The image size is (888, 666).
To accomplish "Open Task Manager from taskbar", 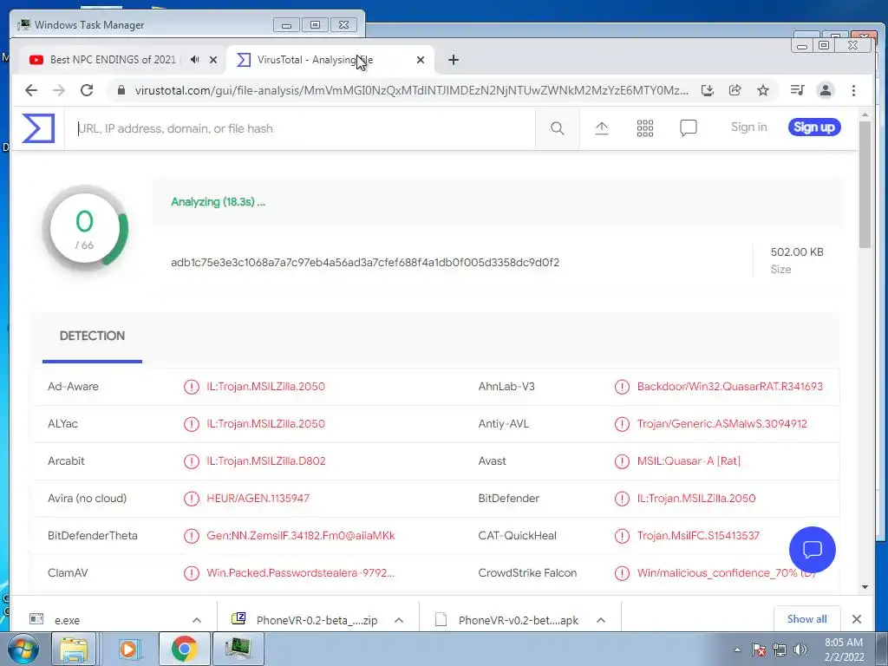I will 238,649.
